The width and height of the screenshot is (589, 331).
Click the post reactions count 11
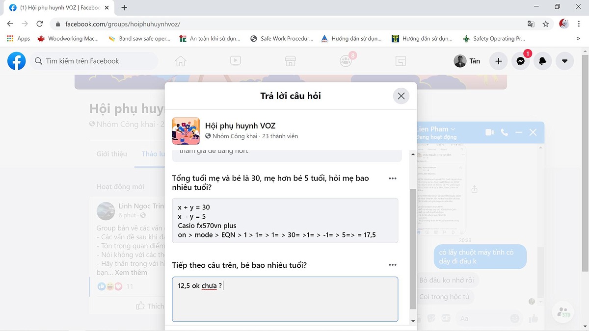pyautogui.click(x=130, y=286)
